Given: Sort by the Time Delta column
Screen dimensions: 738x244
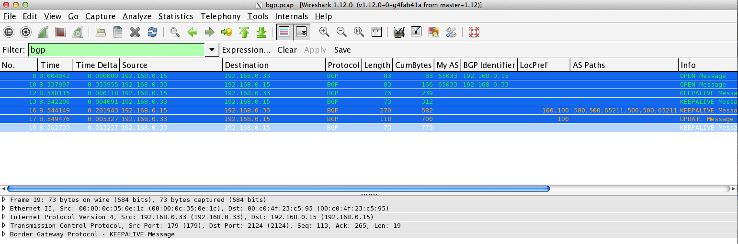Looking at the screenshot, I should tap(96, 65).
